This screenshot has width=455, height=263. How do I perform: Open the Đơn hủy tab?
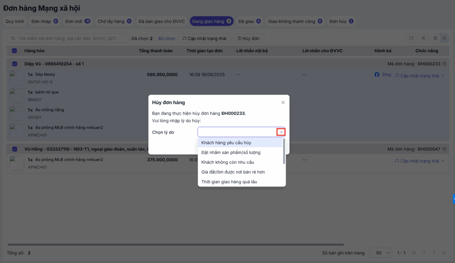[x=341, y=21]
